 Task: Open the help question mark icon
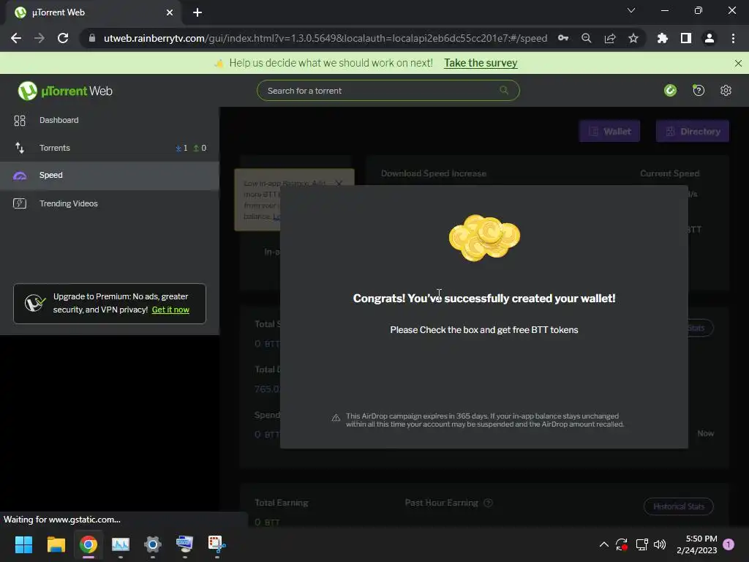[x=699, y=90]
